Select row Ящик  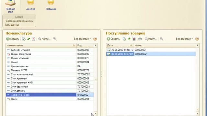pos(50,99)
